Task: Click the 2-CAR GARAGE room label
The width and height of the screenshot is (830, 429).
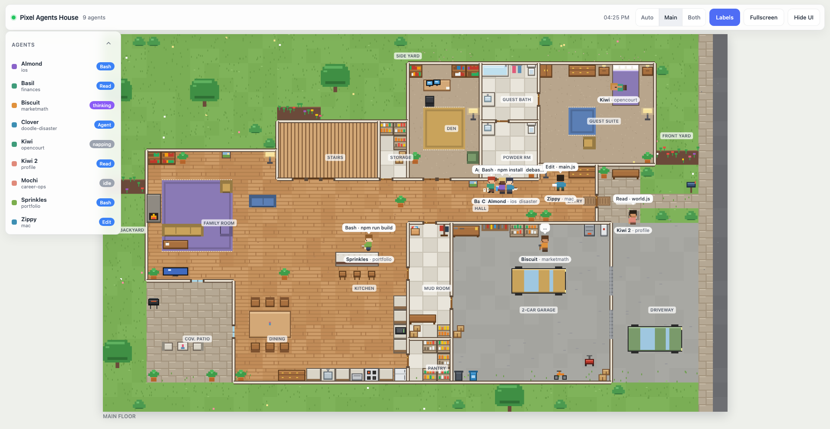Action: (x=538, y=310)
